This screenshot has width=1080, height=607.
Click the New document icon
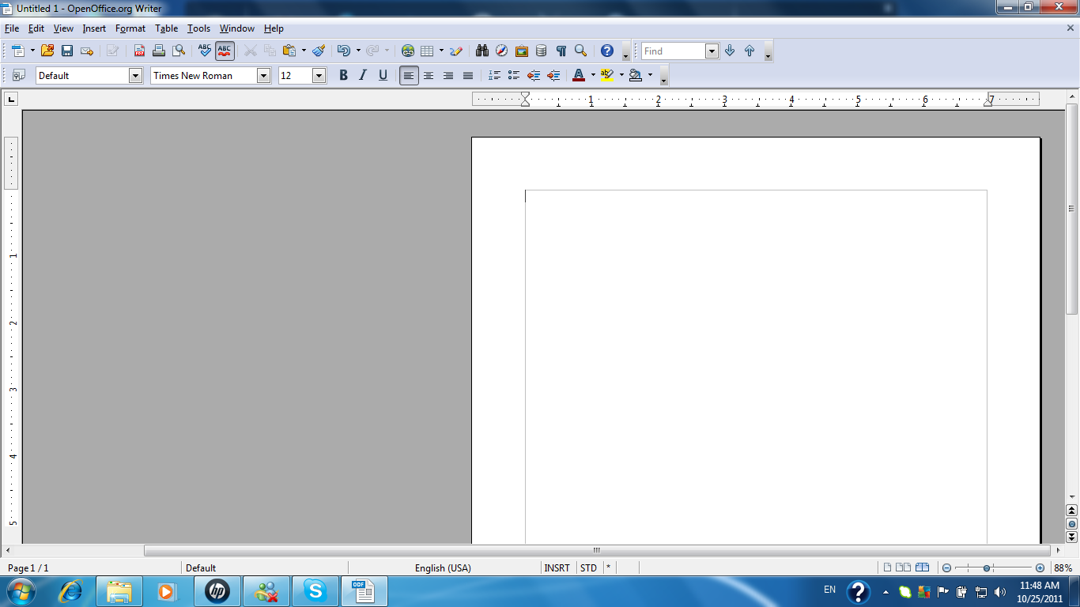[17, 51]
